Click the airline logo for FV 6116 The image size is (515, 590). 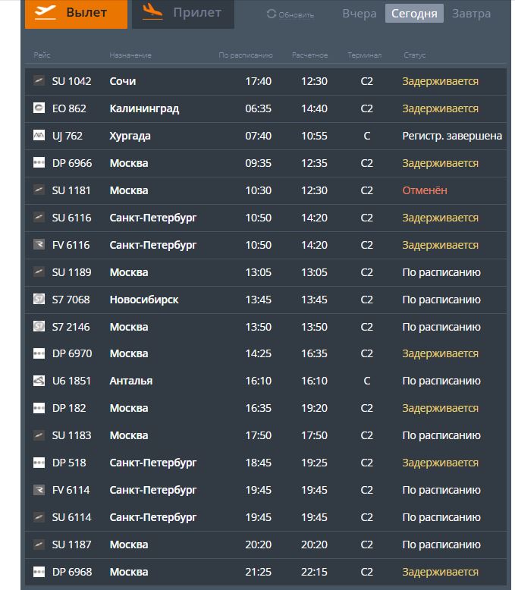click(39, 245)
